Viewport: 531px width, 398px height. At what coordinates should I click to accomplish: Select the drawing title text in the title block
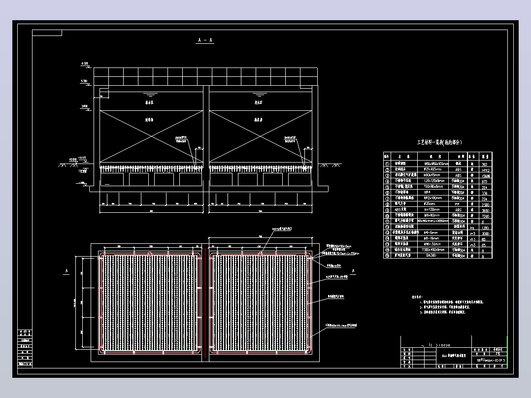click(454, 356)
